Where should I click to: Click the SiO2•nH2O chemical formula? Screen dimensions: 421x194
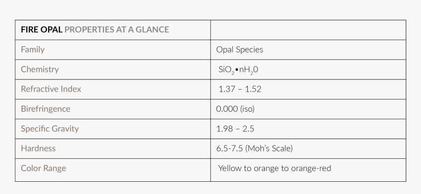(x=238, y=70)
